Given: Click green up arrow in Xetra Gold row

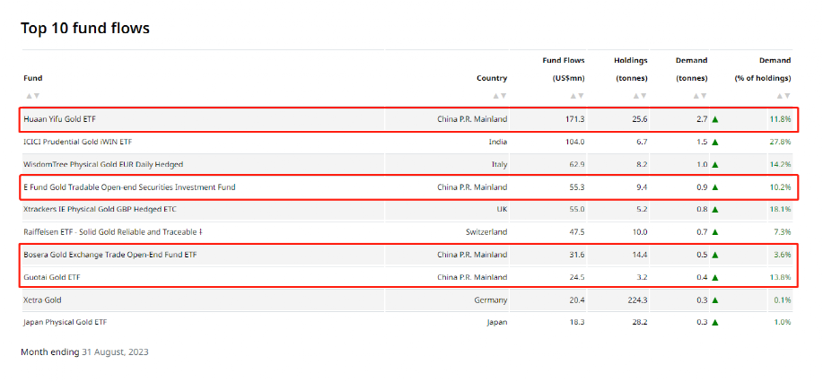Looking at the screenshot, I should point(715,300).
